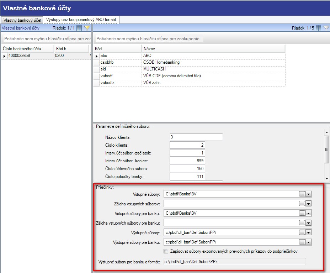
Task: Edit Interv.účt.súbor.-začiatok field
Action: [187, 153]
